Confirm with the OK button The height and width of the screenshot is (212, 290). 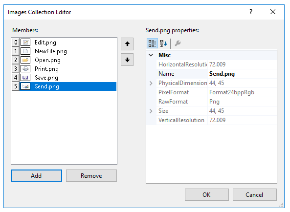[206, 194]
